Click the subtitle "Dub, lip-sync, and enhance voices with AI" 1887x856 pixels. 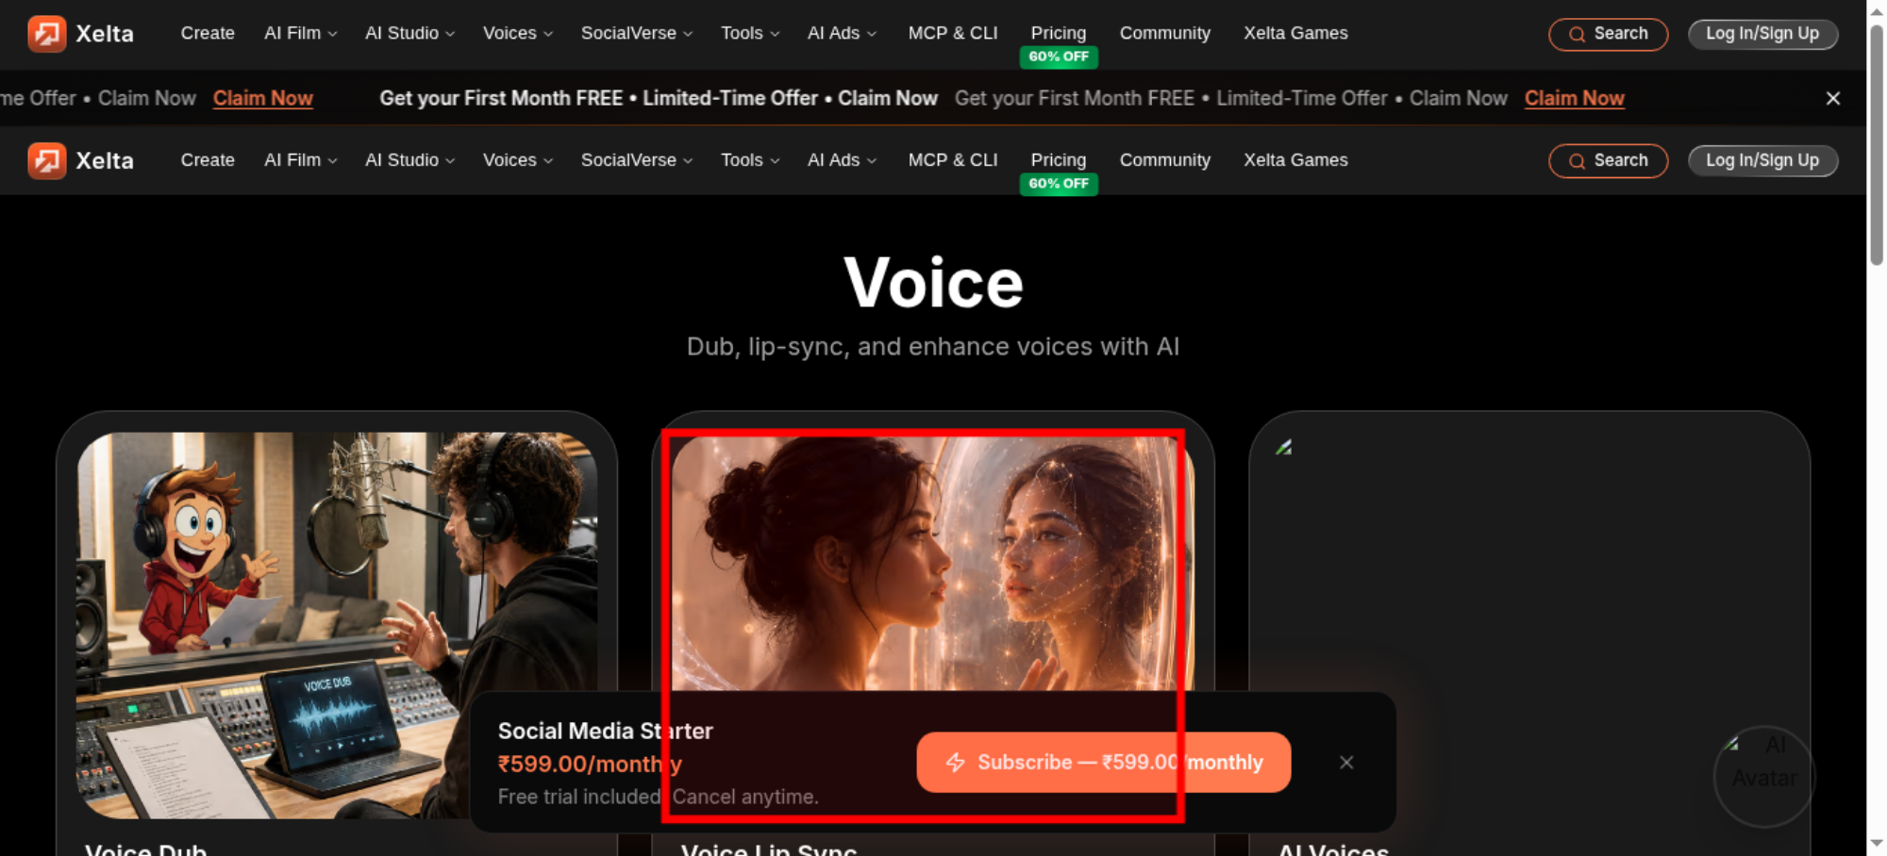[x=933, y=347]
